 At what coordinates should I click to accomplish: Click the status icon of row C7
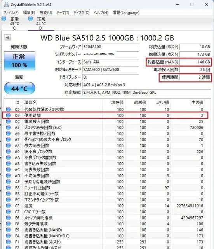(x=8, y=212)
